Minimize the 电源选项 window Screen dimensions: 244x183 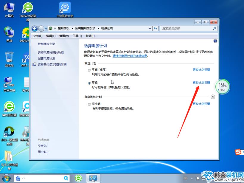[198, 22]
